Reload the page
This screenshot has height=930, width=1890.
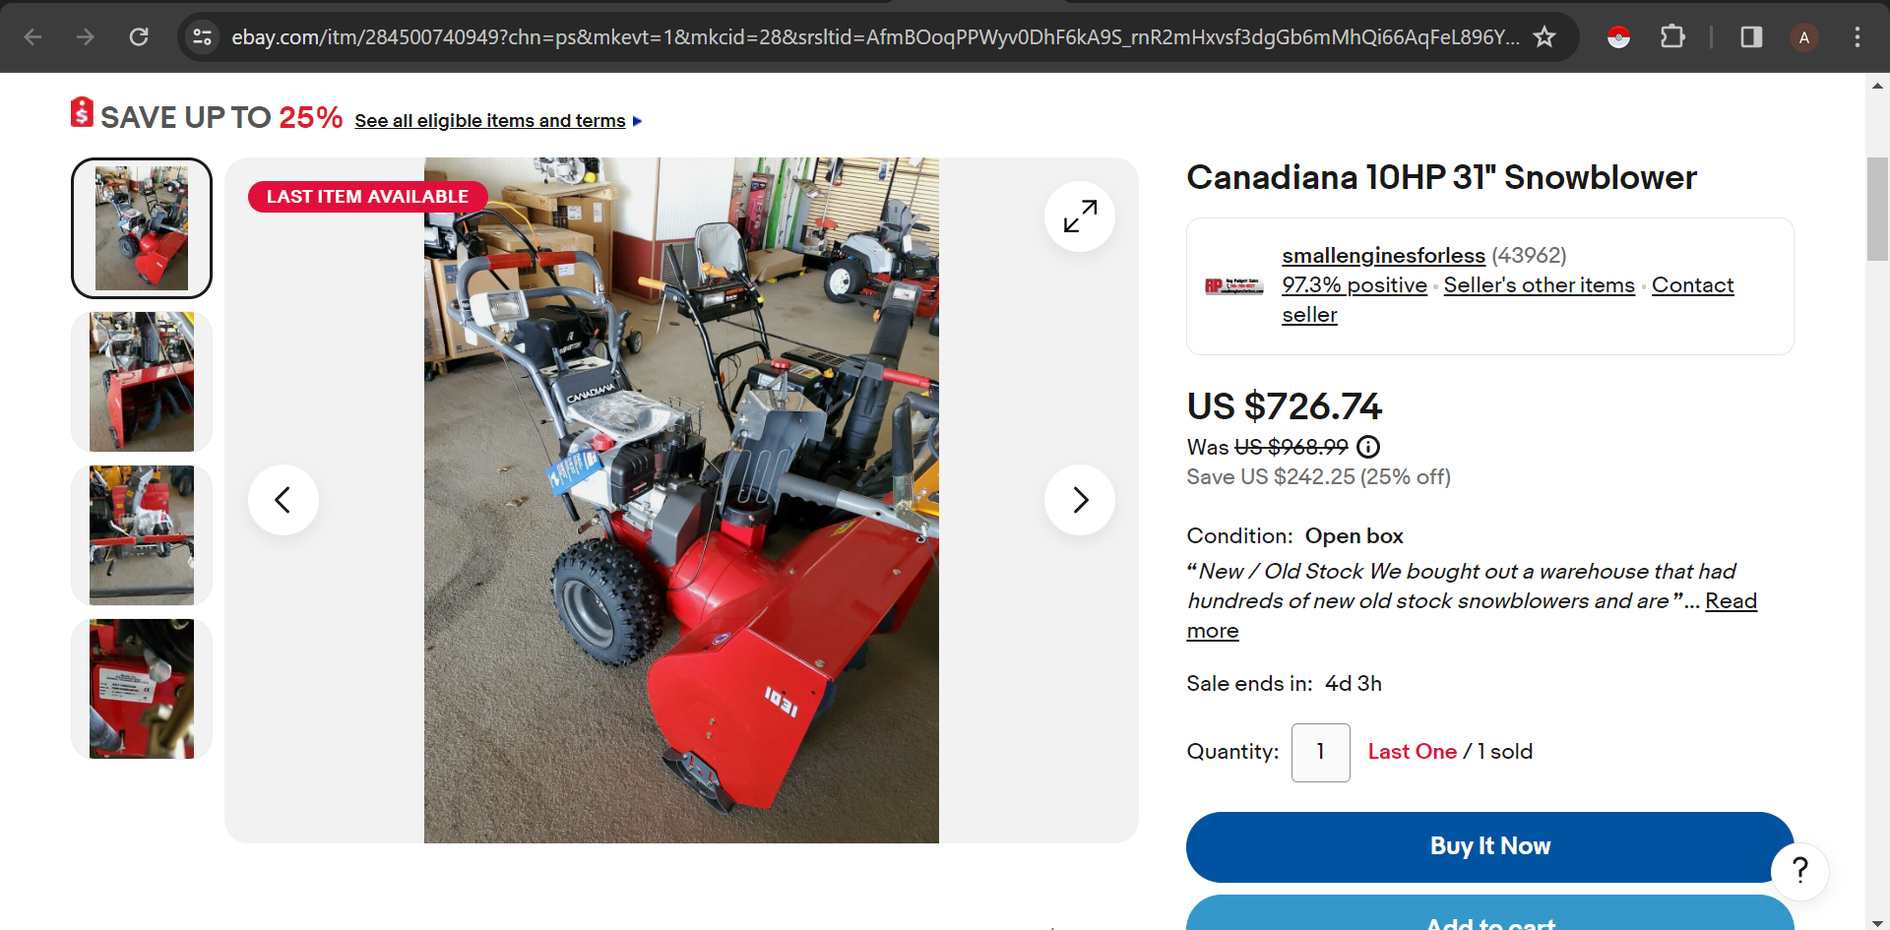click(139, 37)
